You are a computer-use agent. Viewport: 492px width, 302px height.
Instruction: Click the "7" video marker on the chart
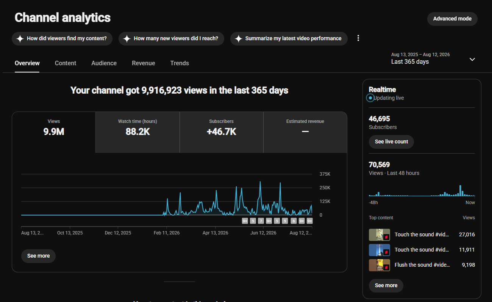pyautogui.click(x=261, y=221)
